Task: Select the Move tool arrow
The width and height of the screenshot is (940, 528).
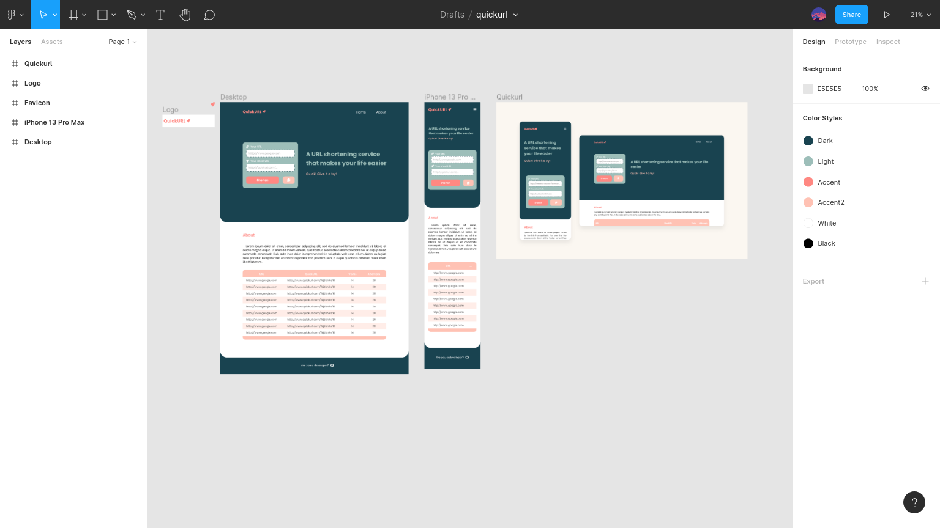Action: click(x=43, y=15)
